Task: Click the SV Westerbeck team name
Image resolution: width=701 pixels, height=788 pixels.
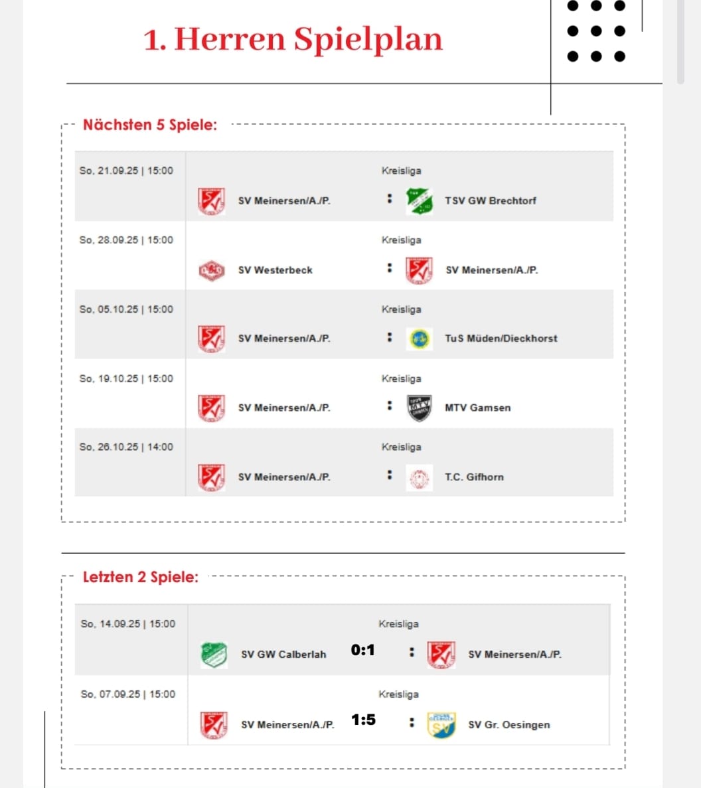Action: [x=275, y=270]
